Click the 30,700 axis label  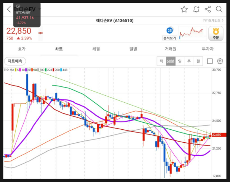click(217, 70)
